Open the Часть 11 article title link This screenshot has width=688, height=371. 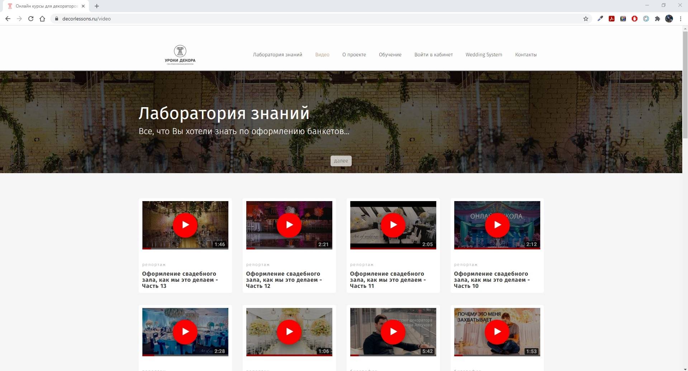388,280
